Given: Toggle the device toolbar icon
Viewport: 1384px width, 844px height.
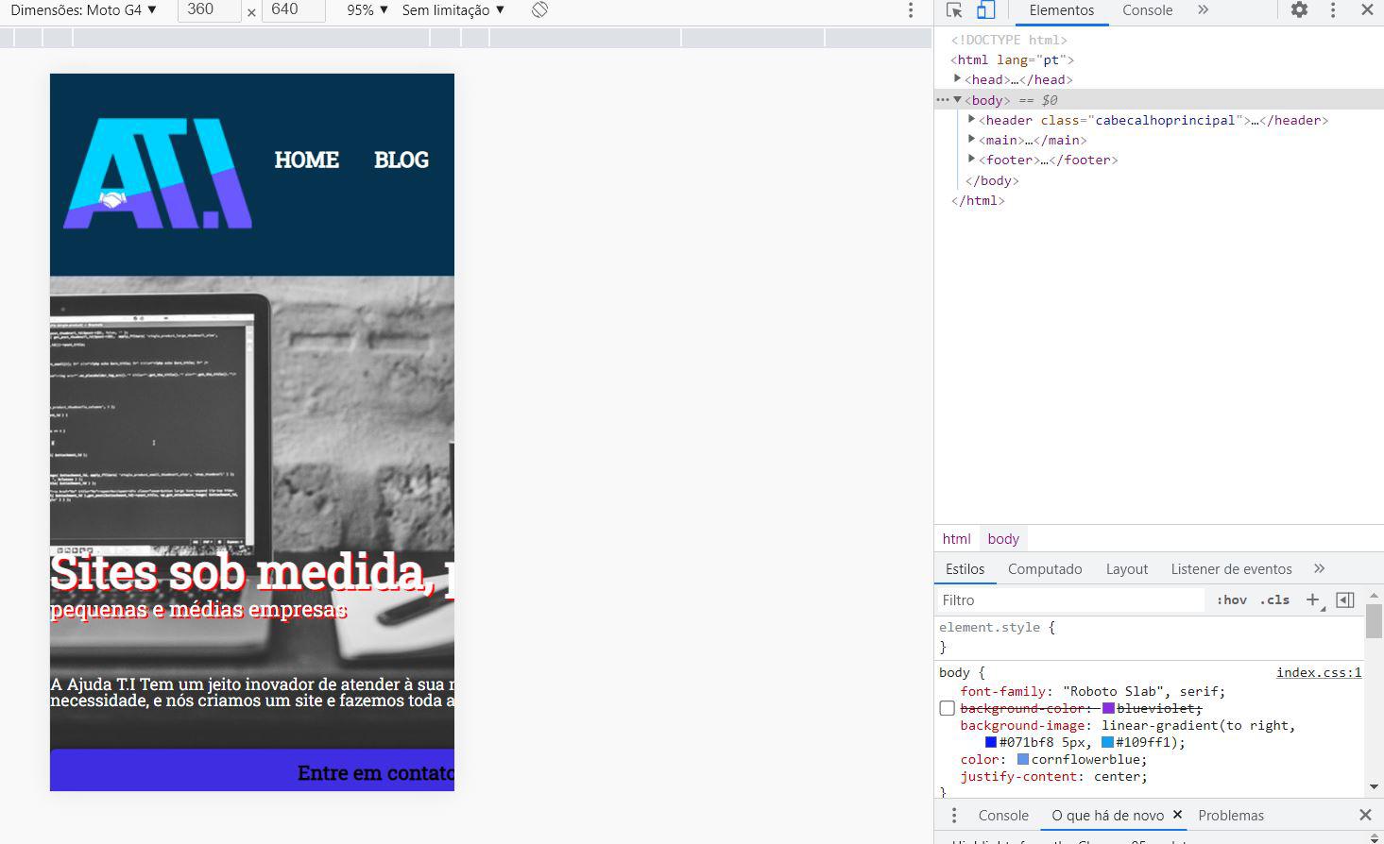Looking at the screenshot, I should coord(985,10).
